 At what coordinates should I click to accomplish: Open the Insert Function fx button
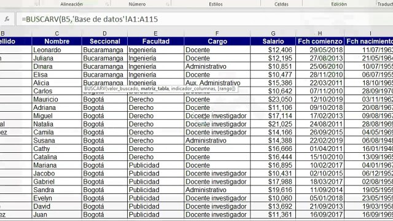[x=7, y=19]
